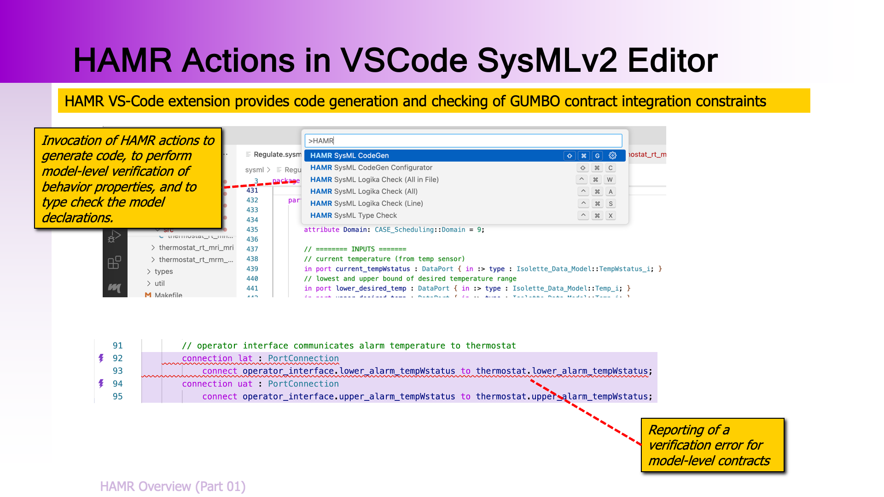
Task: Open the Run and Debug view icon
Action: pos(114,237)
